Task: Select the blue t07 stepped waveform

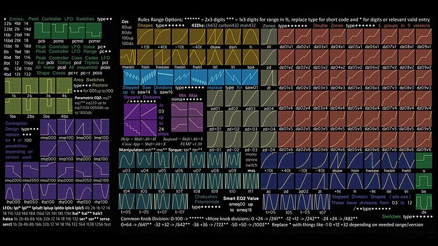Action: [322, 202]
